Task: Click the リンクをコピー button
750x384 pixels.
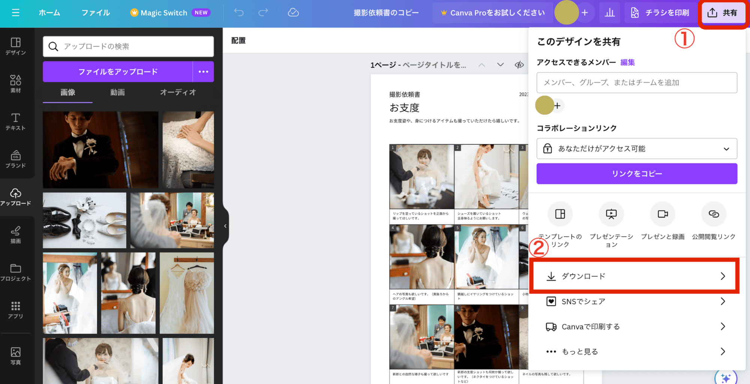Action: 636,174
